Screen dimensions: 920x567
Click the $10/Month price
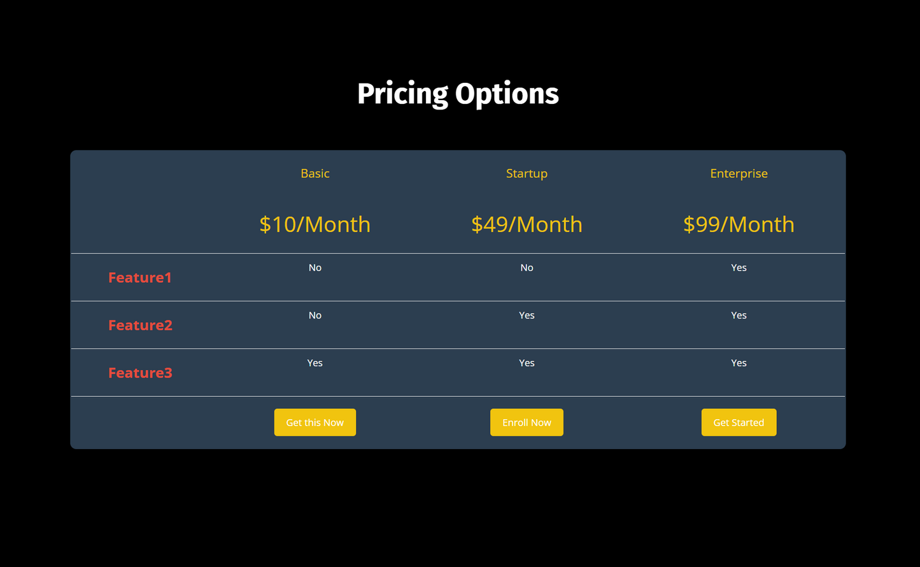tap(315, 224)
